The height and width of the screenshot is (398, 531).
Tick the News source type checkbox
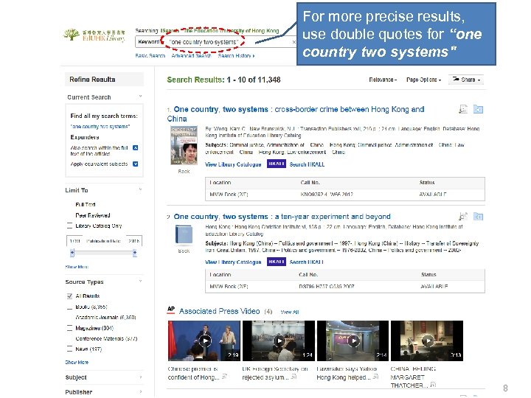coord(70,349)
